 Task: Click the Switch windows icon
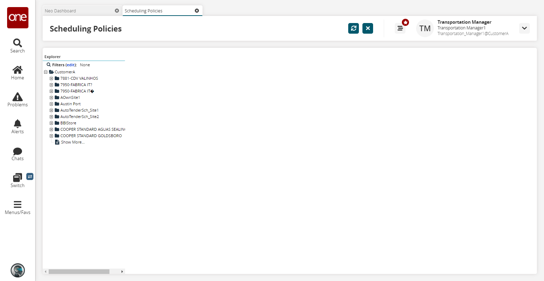17,178
